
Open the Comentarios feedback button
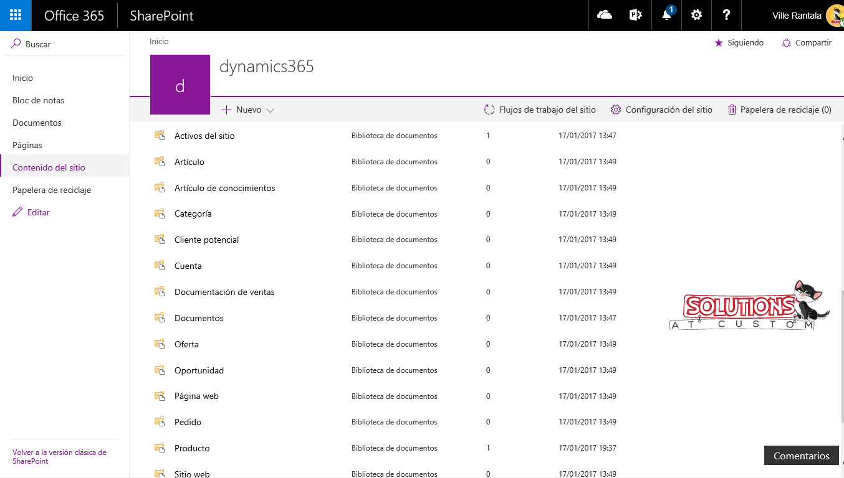(802, 456)
